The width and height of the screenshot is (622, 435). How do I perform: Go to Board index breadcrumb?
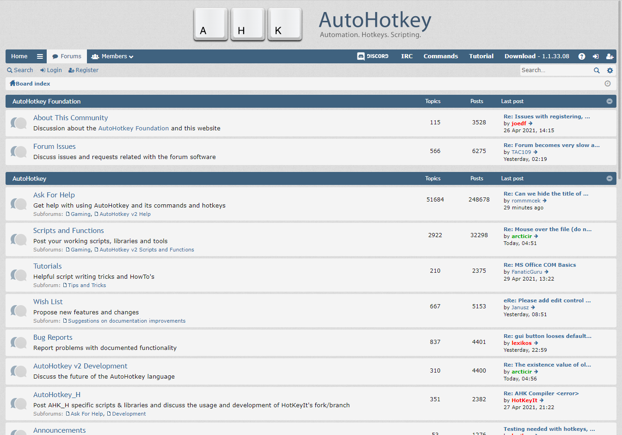tap(30, 84)
